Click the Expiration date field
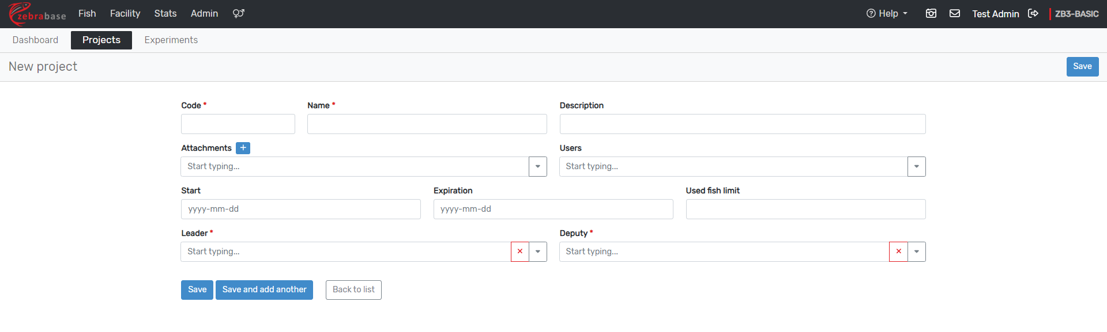Image resolution: width=1107 pixels, height=332 pixels. pyautogui.click(x=552, y=209)
